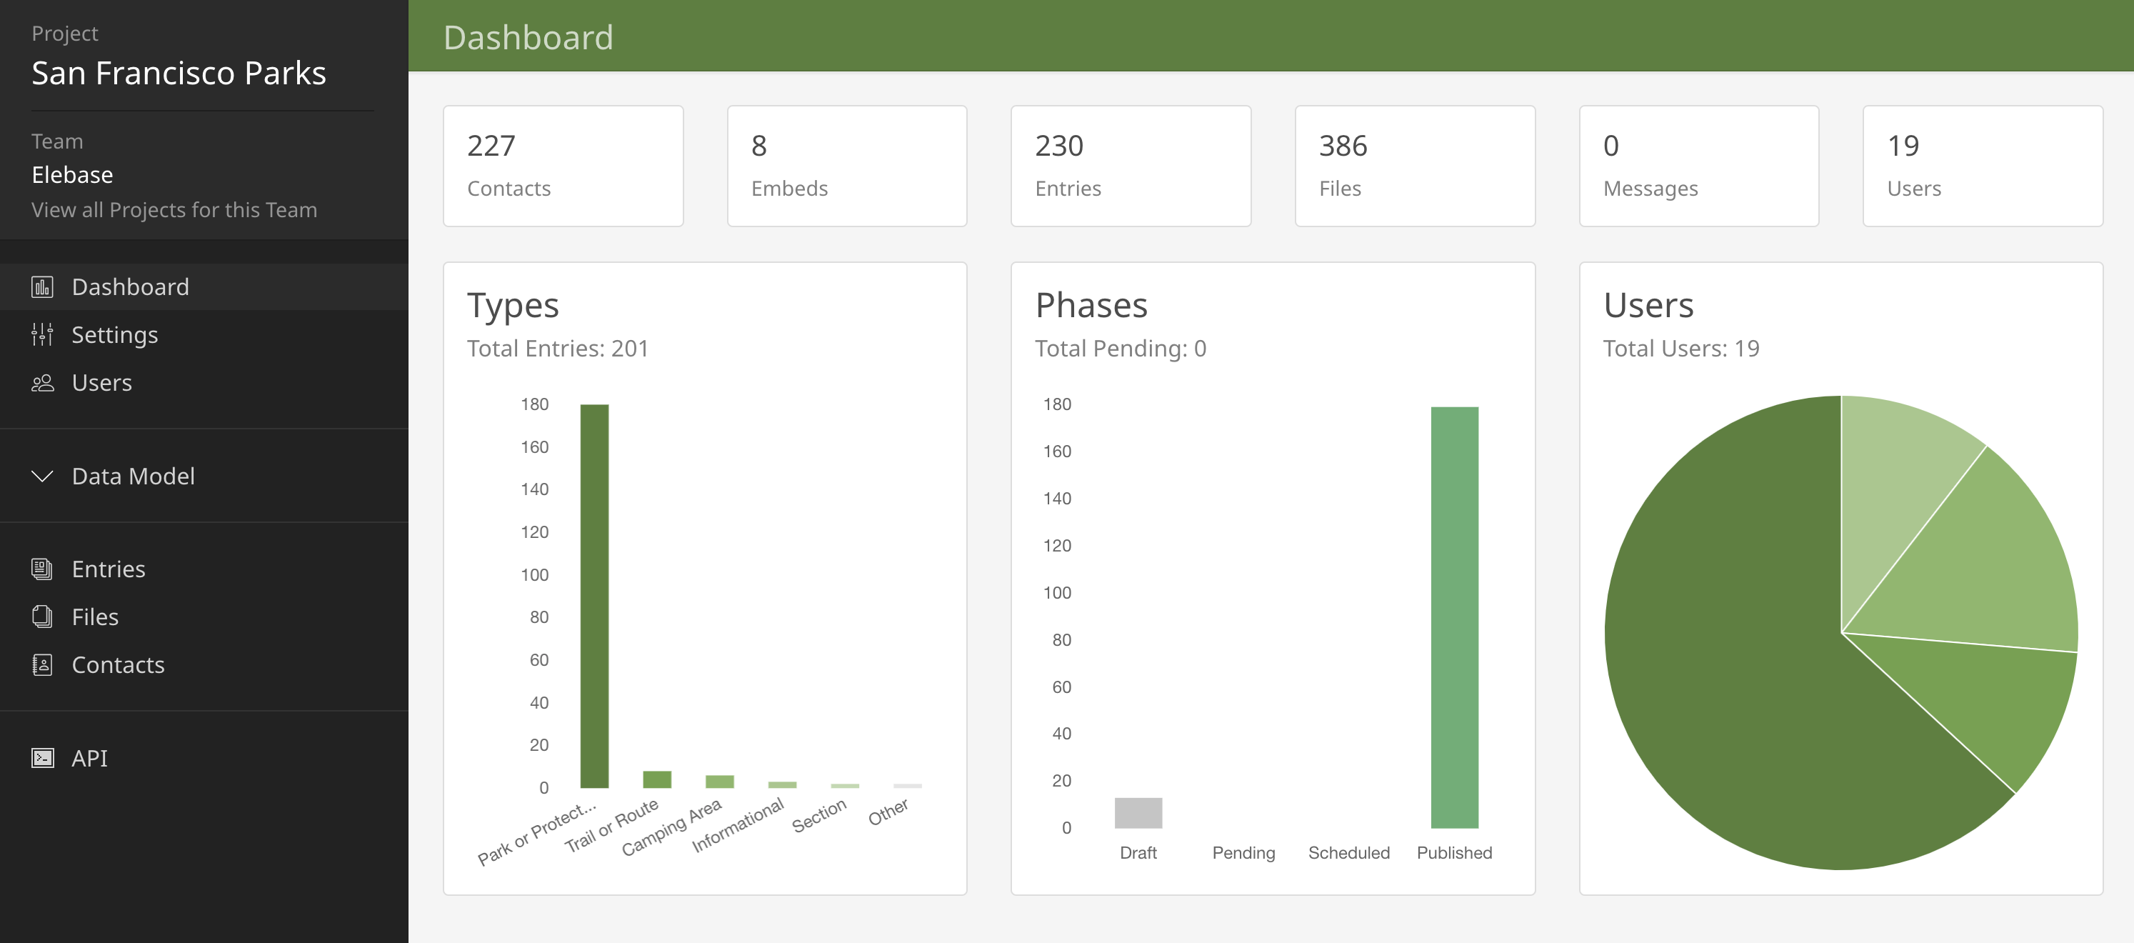The image size is (2134, 943).
Task: Click the API terminal icon
Action: point(42,758)
